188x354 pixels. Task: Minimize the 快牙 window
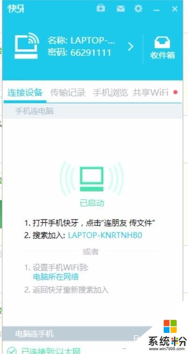point(156,10)
